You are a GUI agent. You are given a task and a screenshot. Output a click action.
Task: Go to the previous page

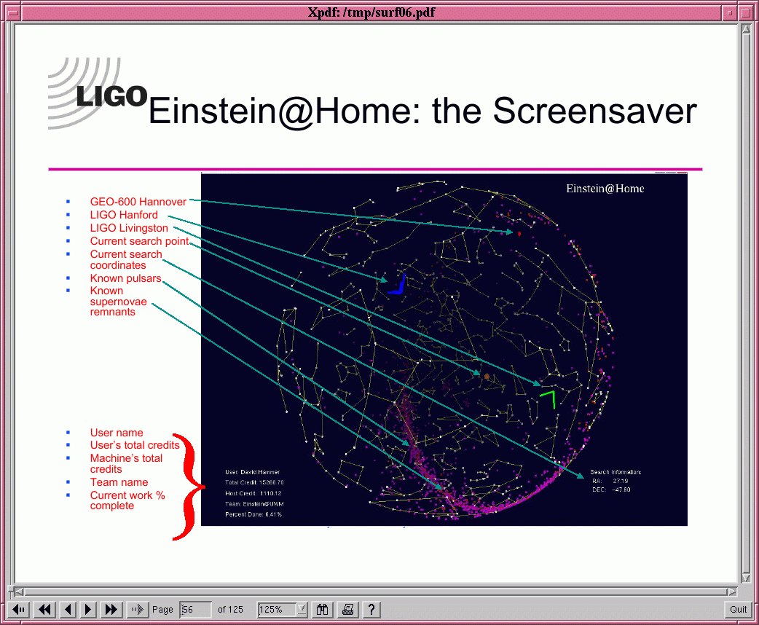pos(68,609)
